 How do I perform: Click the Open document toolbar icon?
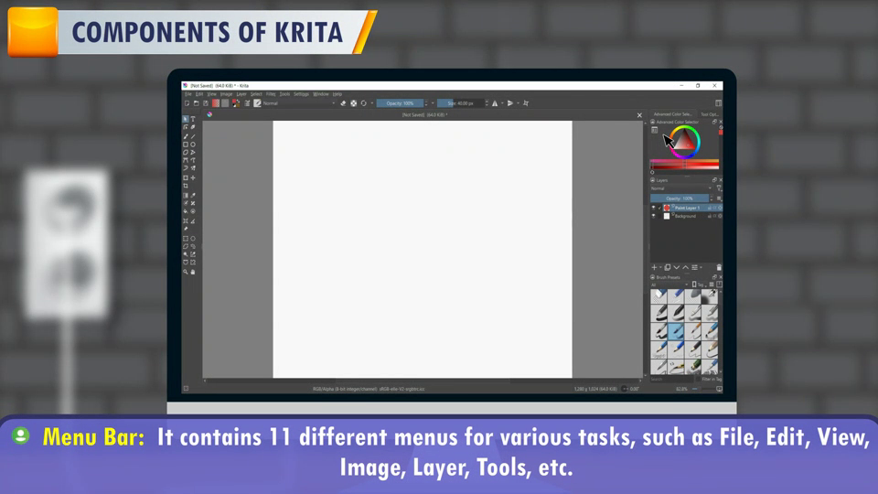(x=197, y=103)
